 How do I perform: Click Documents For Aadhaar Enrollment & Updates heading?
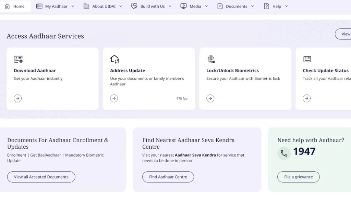[58, 143]
